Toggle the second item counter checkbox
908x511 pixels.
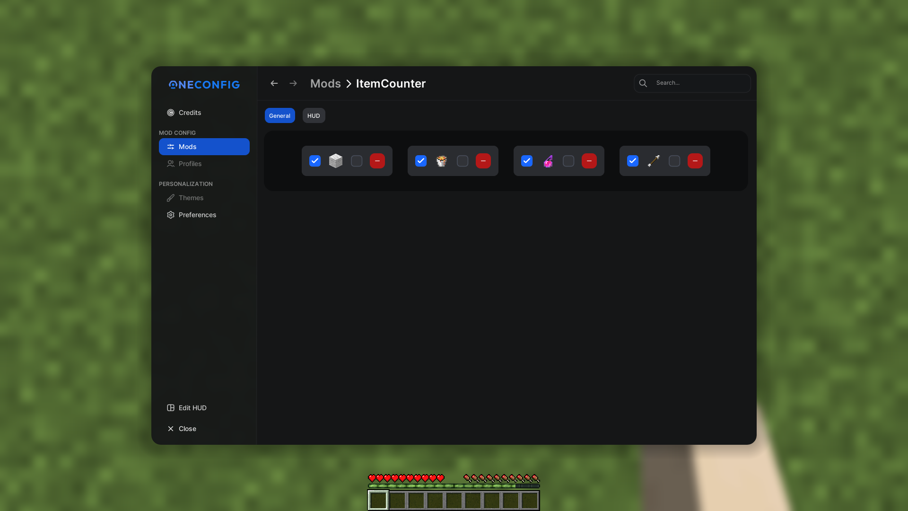[x=420, y=161]
